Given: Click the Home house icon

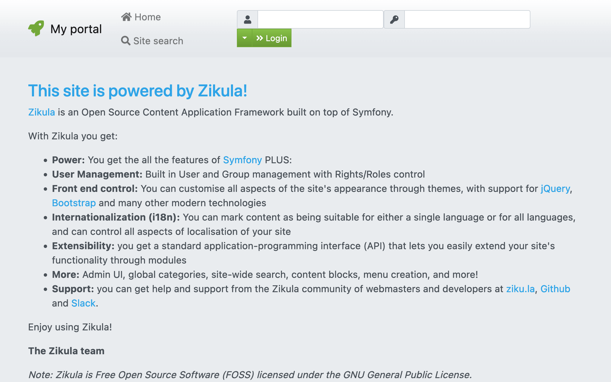Looking at the screenshot, I should tap(126, 17).
